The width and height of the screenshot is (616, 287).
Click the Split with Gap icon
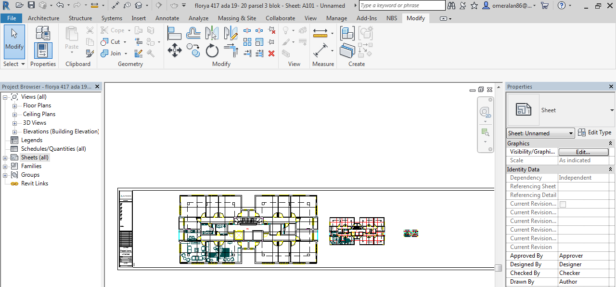[x=259, y=30]
